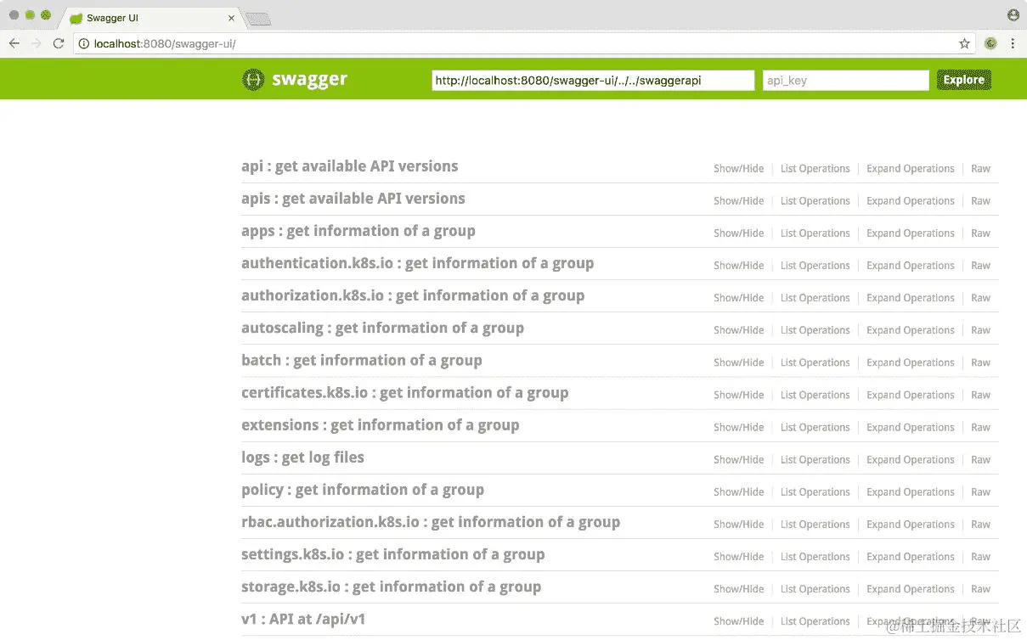Image resolution: width=1027 pixels, height=640 pixels.
Task: Open a new browser tab
Action: [x=257, y=18]
